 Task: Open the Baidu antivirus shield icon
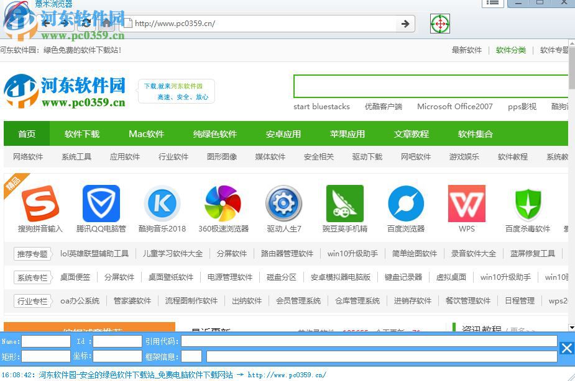coord(528,204)
